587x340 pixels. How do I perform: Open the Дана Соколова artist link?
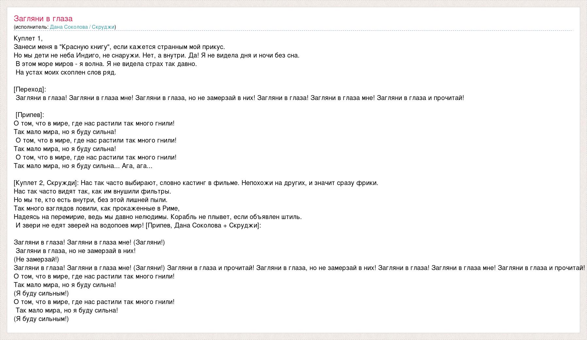tap(69, 27)
